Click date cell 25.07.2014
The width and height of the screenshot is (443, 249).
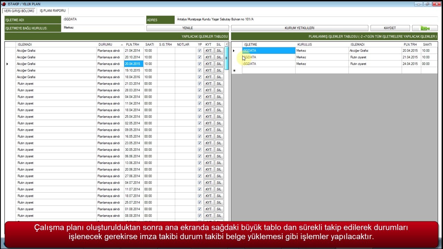pos(134,202)
